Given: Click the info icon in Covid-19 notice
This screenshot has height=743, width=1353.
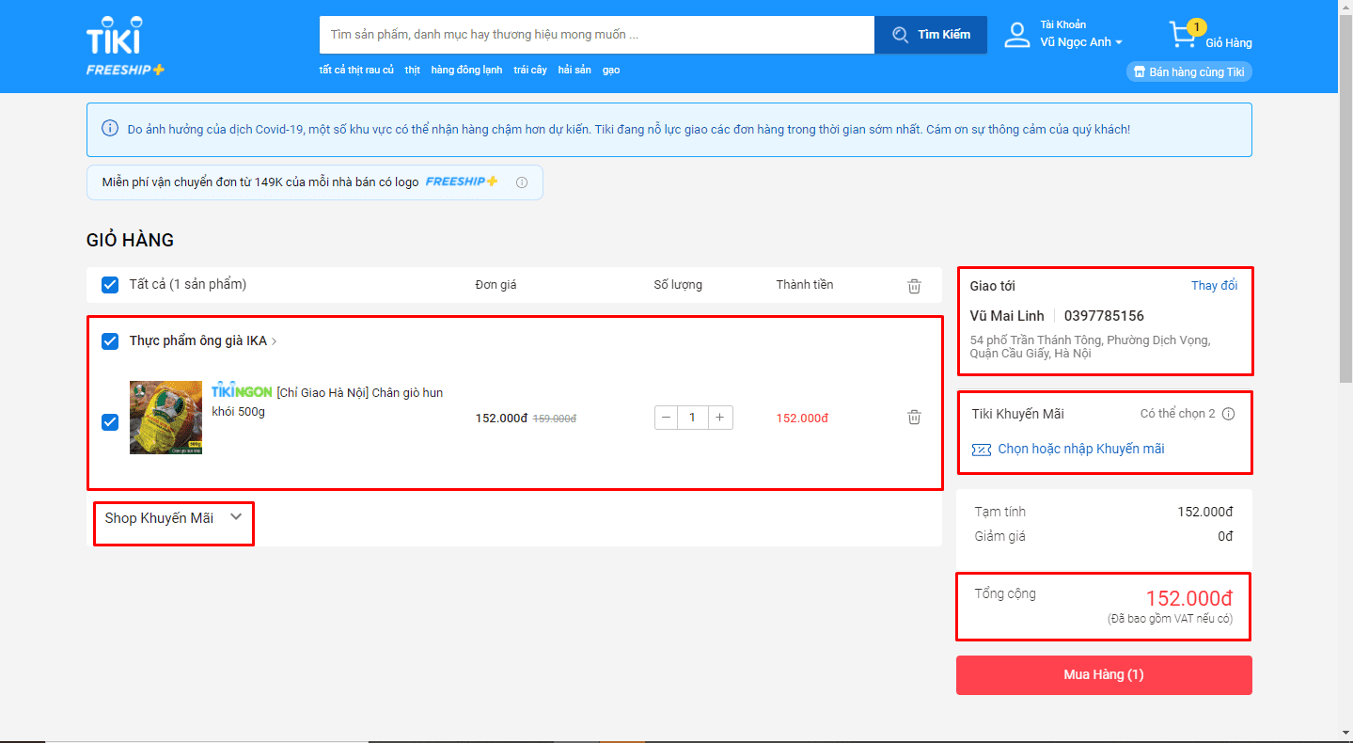Looking at the screenshot, I should [110, 129].
